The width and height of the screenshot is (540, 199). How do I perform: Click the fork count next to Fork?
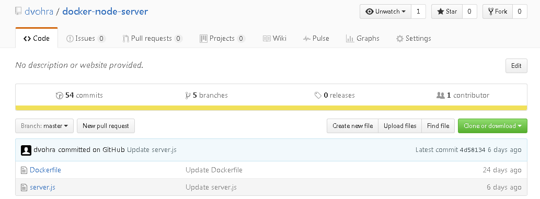point(520,11)
